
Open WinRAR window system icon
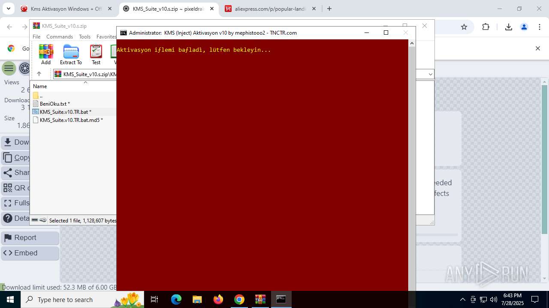click(36, 26)
